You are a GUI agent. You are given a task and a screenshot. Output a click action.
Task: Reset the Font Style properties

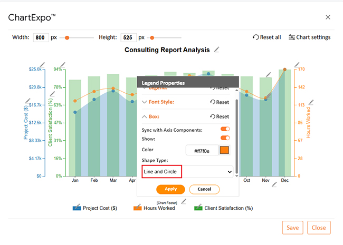pos(220,102)
